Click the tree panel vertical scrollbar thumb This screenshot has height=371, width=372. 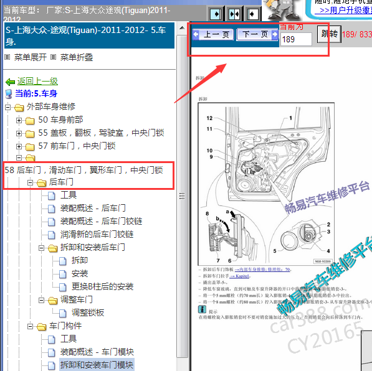[182, 196]
